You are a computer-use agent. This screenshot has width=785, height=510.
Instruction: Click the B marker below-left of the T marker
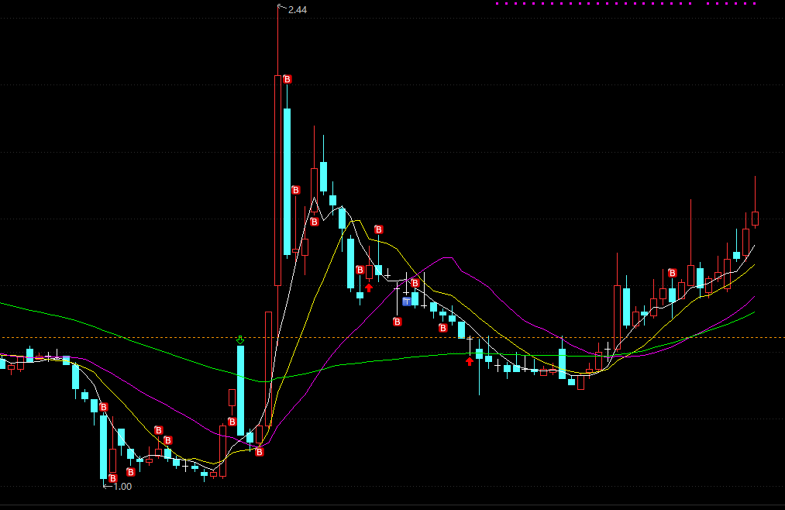(397, 322)
